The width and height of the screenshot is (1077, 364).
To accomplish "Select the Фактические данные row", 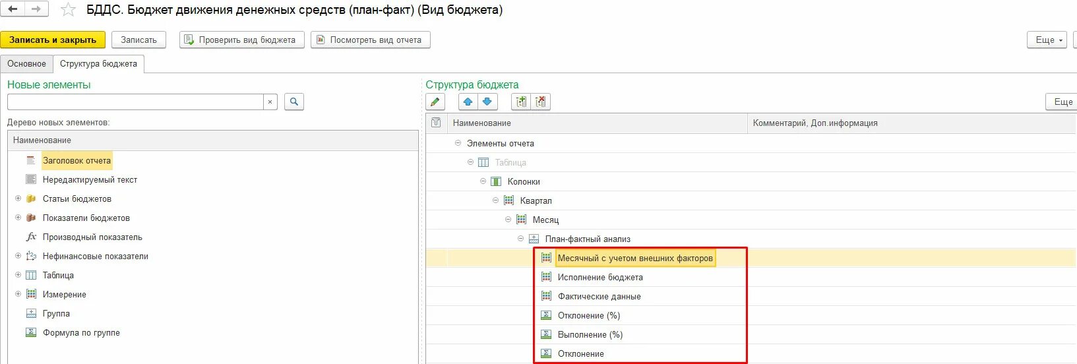I will coord(599,296).
